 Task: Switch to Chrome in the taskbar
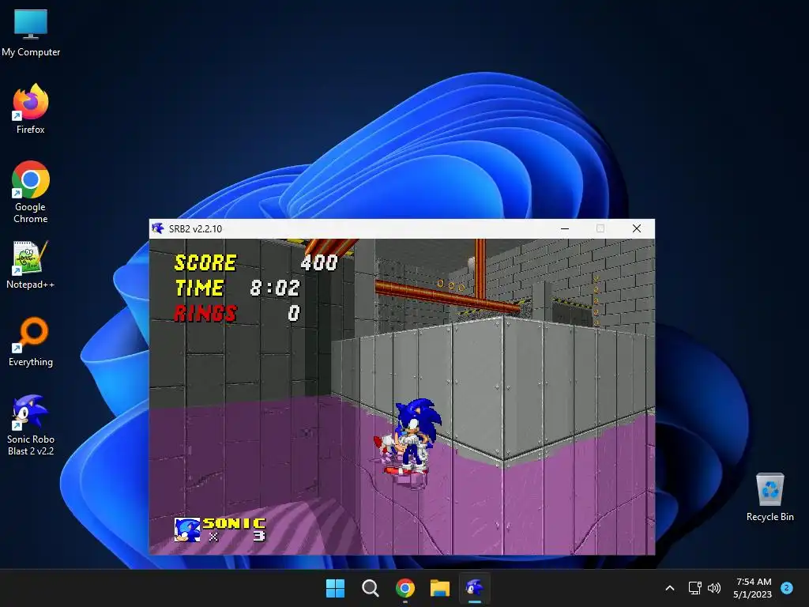coord(405,588)
